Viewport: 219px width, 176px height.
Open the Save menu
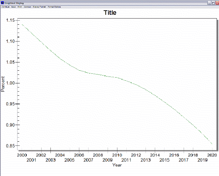click(x=13, y=7)
